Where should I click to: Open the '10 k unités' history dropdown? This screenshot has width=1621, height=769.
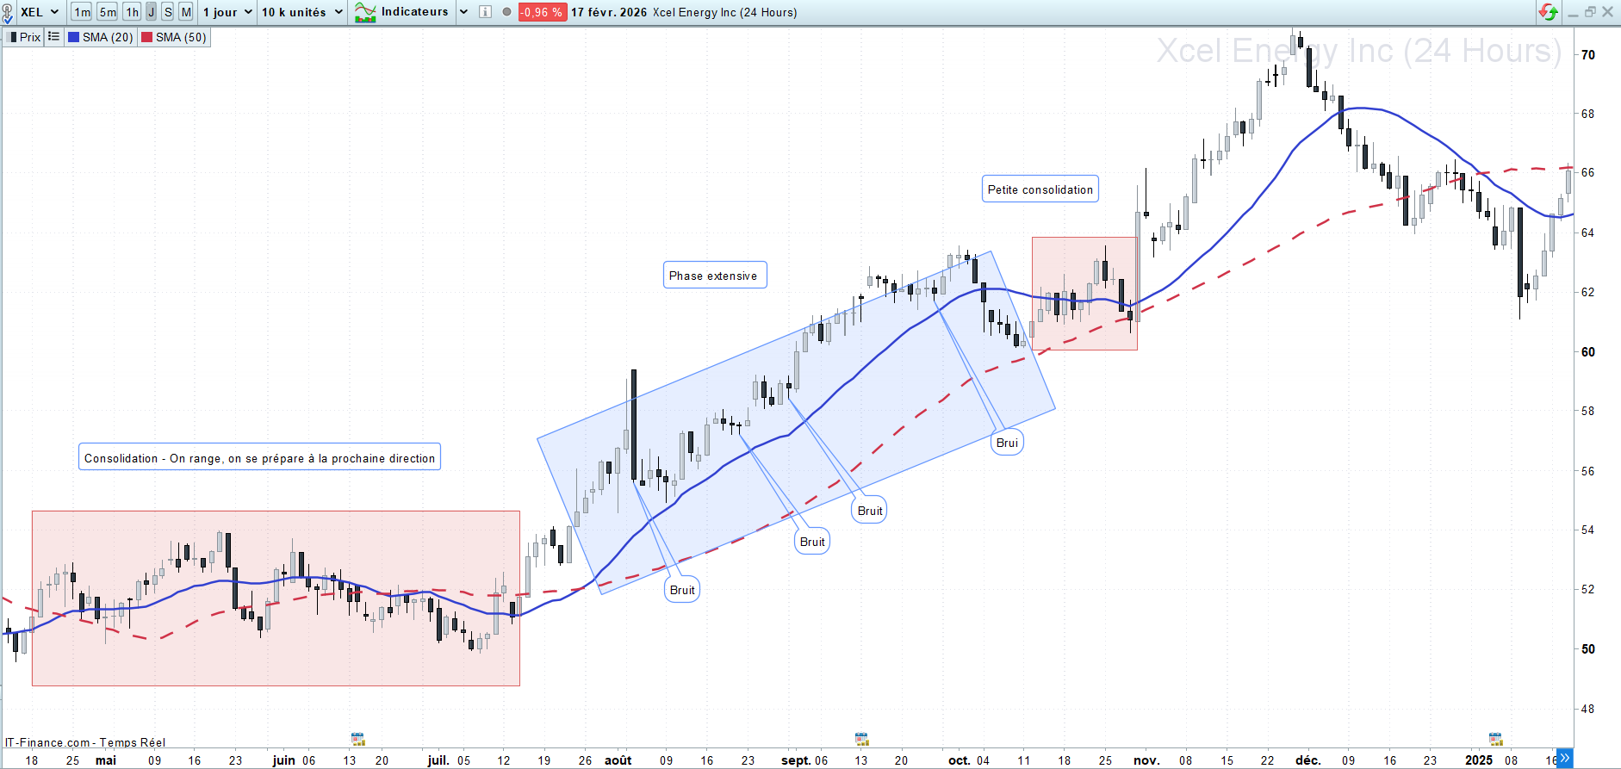click(x=302, y=12)
